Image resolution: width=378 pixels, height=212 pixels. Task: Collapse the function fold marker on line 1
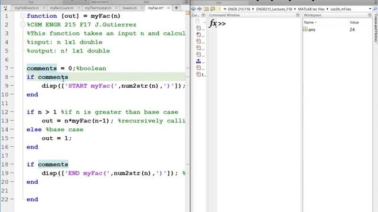click(x=22, y=16)
